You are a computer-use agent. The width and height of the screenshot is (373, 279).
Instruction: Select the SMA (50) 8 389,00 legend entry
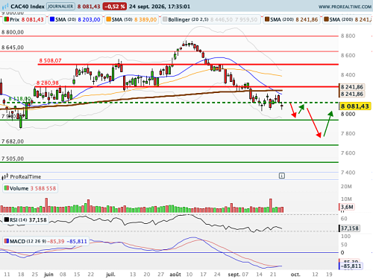[132, 19]
